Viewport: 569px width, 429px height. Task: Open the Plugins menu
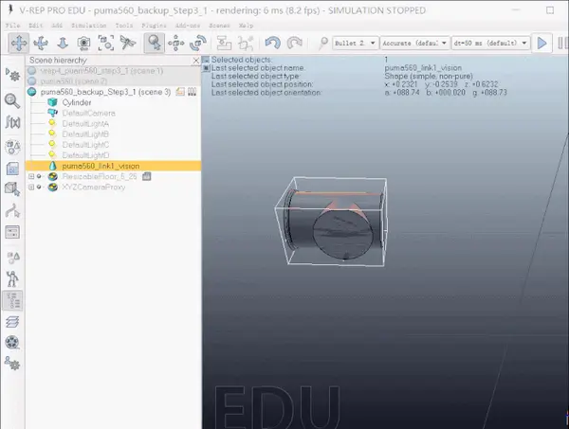point(154,26)
